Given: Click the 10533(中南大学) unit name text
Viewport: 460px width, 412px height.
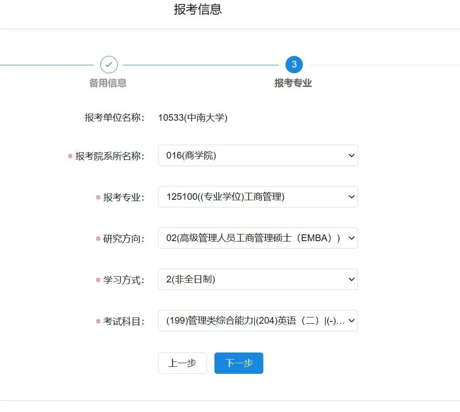Looking at the screenshot, I should point(193,118).
